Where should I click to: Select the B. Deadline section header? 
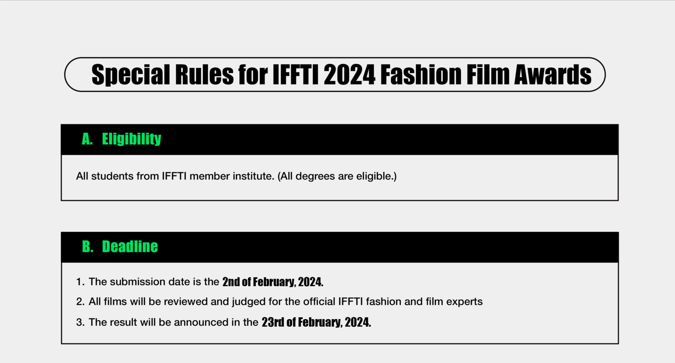(x=340, y=247)
